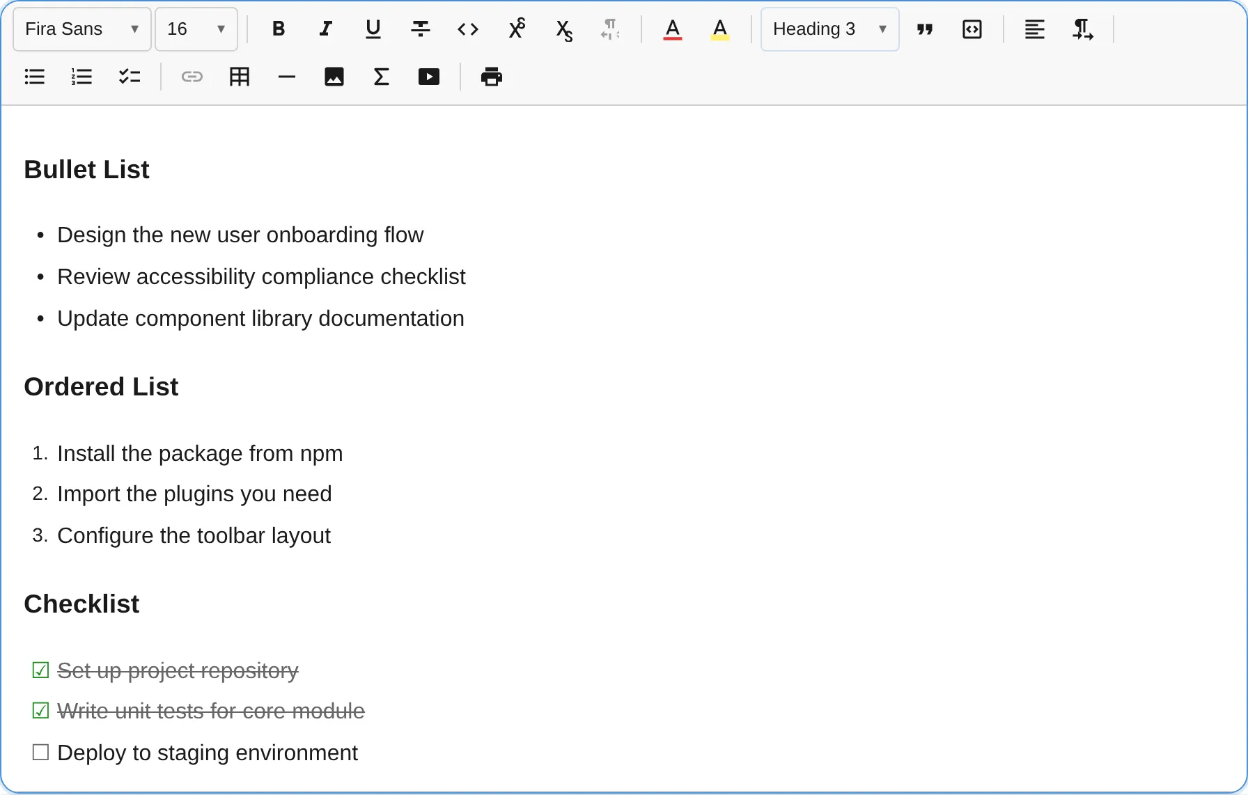The width and height of the screenshot is (1248, 795).
Task: Toggle checklist formatting
Action: tap(130, 77)
